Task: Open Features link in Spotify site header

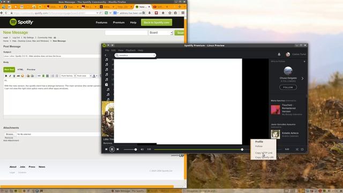Action: pos(101,23)
